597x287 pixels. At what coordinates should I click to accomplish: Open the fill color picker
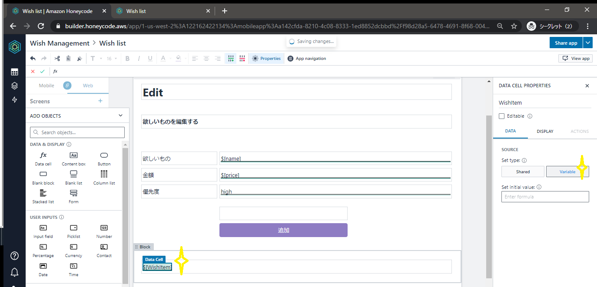click(x=180, y=58)
